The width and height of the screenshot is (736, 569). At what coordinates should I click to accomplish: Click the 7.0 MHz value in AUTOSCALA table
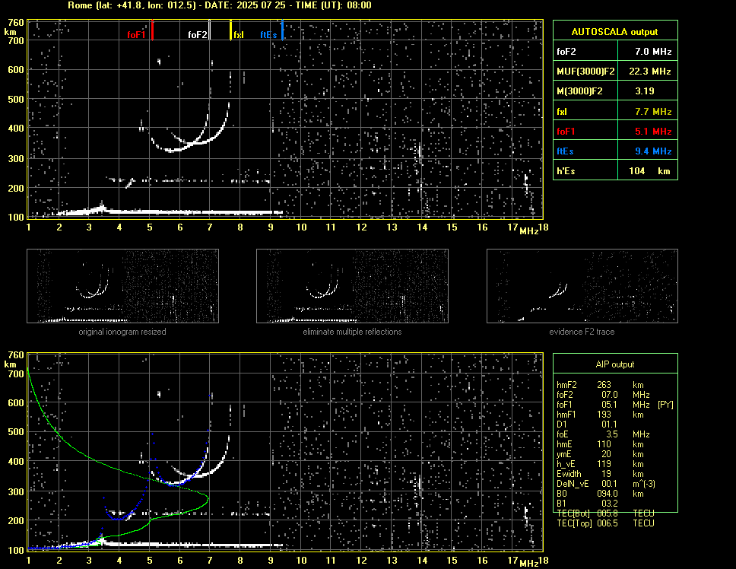pos(653,52)
